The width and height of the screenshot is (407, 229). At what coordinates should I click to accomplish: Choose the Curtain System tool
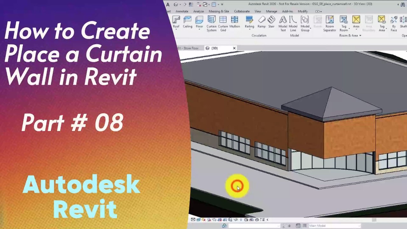(211, 24)
